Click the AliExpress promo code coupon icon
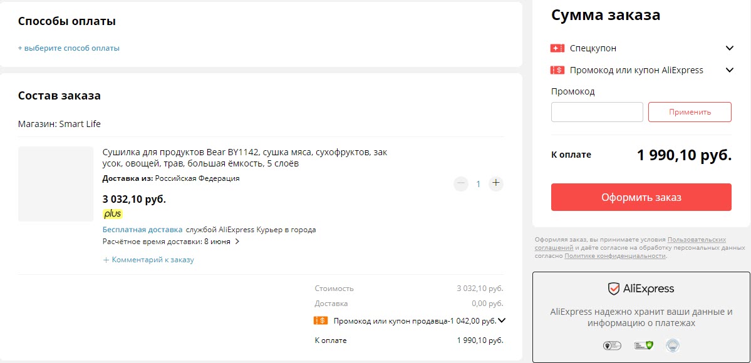Image resolution: width=751 pixels, height=363 pixels. click(x=557, y=70)
